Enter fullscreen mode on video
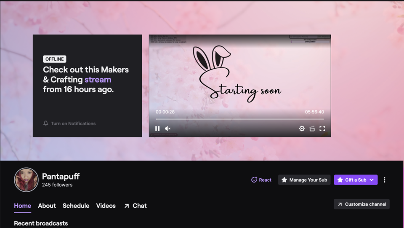Screen dimensions: 404x228 coord(322,129)
